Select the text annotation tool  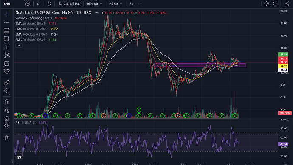pyautogui.click(x=7, y=47)
